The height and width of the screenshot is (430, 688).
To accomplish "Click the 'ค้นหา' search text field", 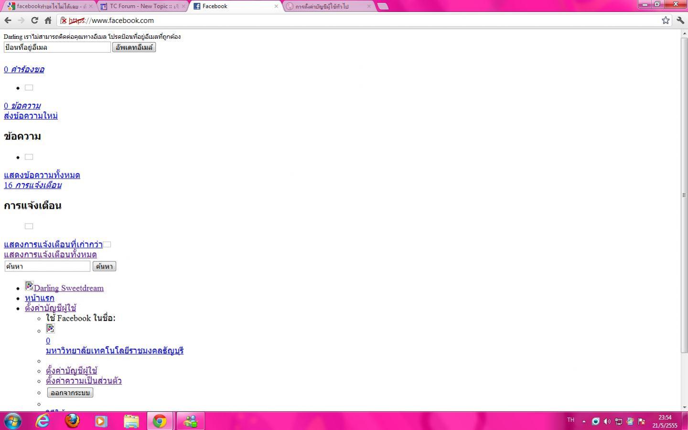I will [47, 266].
